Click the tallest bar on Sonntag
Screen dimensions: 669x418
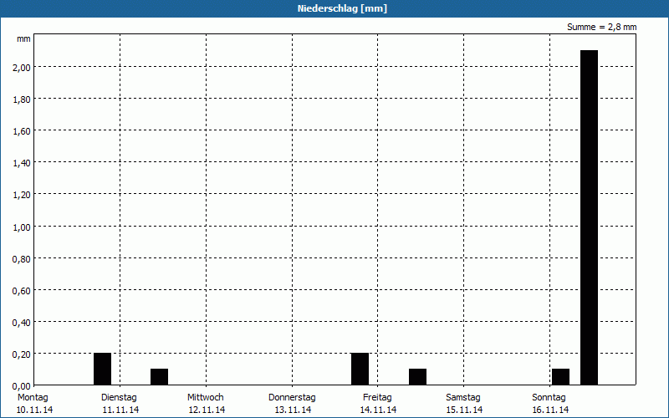click(589, 217)
